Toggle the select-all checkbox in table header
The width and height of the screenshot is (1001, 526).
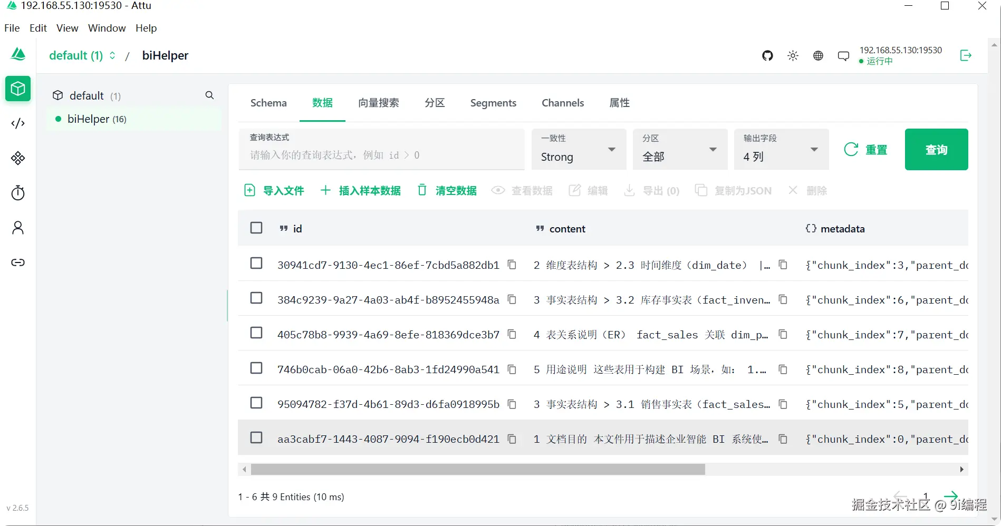click(256, 228)
